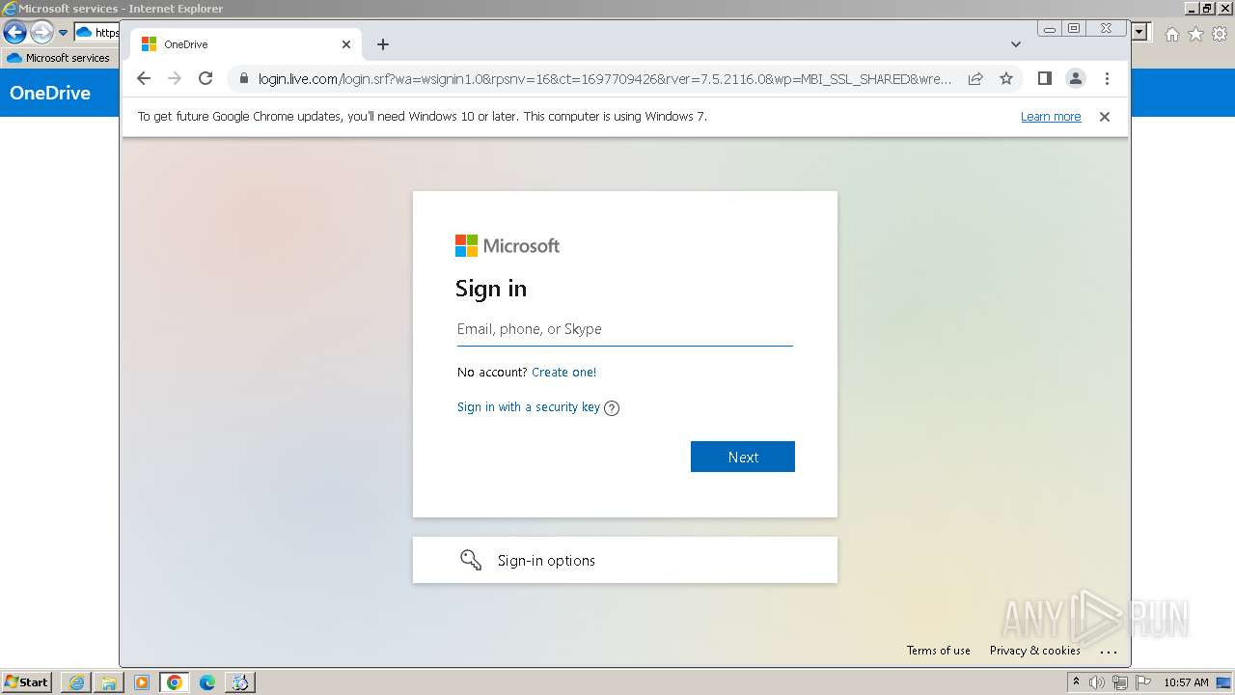
Task: Open the volume tray icon
Action: (x=1097, y=682)
